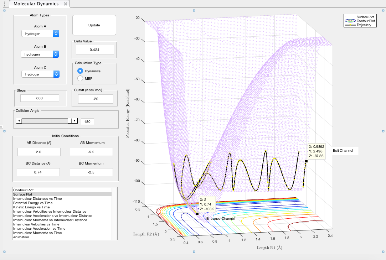Image resolution: width=386 pixels, height=260 pixels.
Task: Open the Atom A dropdown
Action: pyautogui.click(x=40, y=33)
